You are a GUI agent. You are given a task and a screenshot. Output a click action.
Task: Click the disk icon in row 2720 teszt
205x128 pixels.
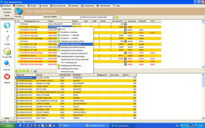click(x=125, y=24)
